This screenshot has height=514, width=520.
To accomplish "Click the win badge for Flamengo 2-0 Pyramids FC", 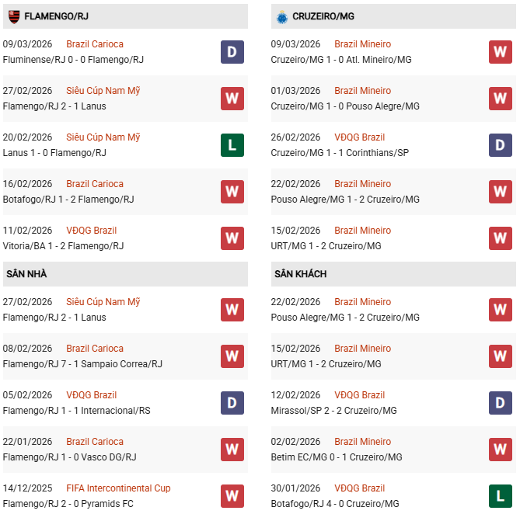I will [232, 496].
